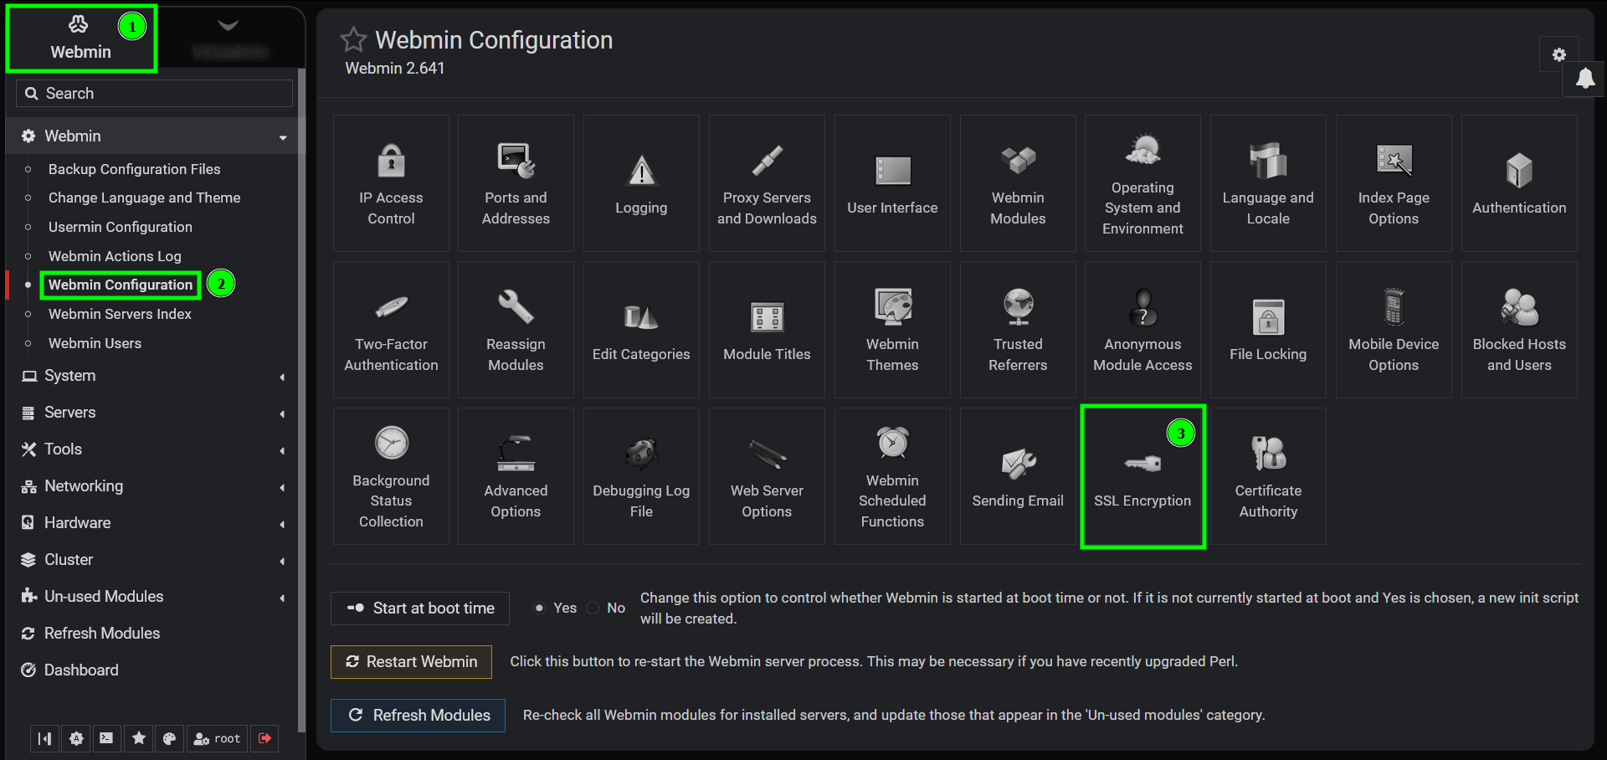Open Background Status Collection
This screenshot has height=760, width=1607.
[x=391, y=476]
